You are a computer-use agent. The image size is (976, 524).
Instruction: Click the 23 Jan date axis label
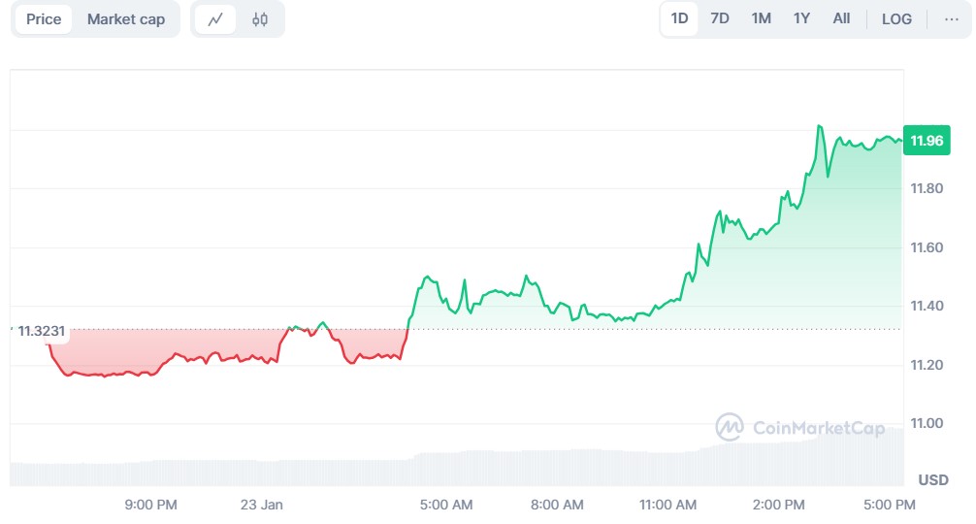tap(261, 505)
